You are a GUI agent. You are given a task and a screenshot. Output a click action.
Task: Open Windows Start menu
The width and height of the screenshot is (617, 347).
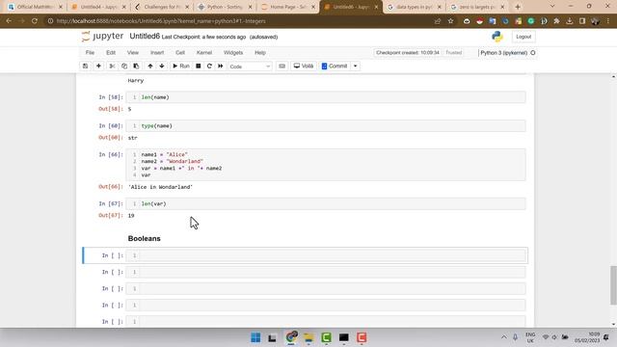point(255,337)
